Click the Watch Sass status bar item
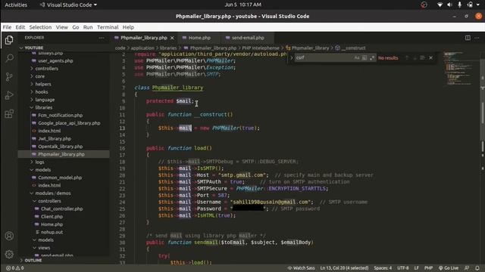485x272 pixels. (301, 268)
